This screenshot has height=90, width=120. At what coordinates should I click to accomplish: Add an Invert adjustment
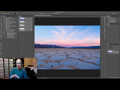109,22
